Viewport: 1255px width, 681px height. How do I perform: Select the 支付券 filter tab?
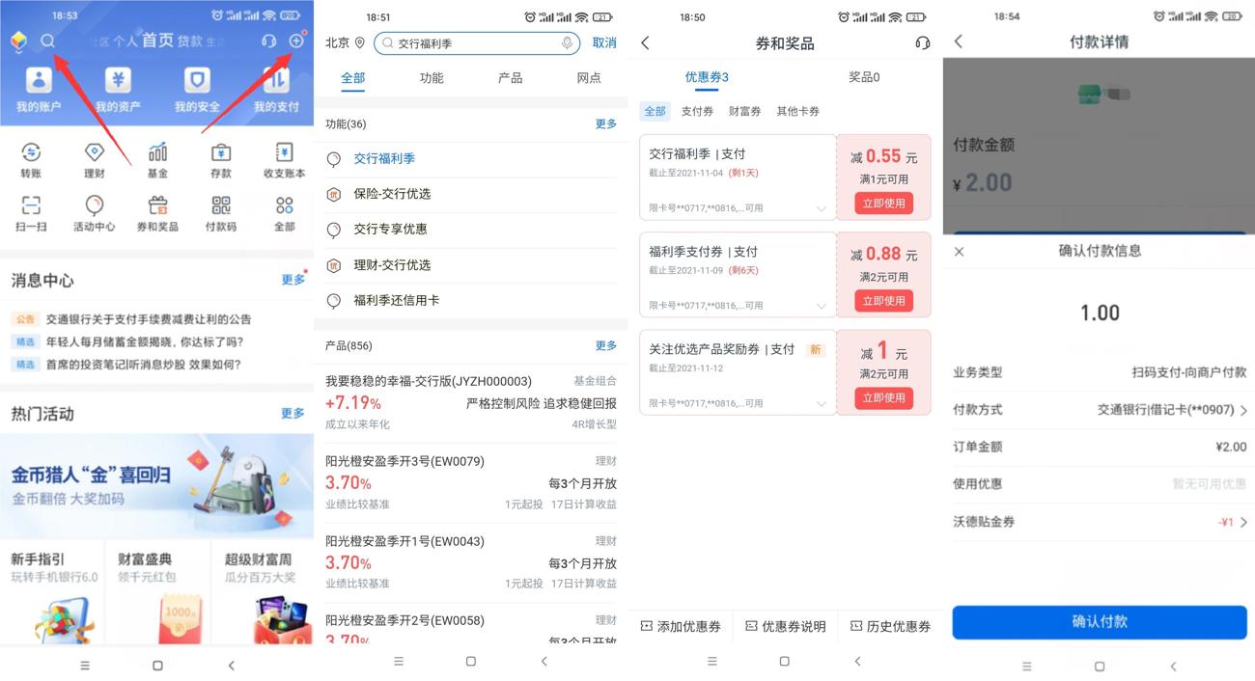point(697,111)
